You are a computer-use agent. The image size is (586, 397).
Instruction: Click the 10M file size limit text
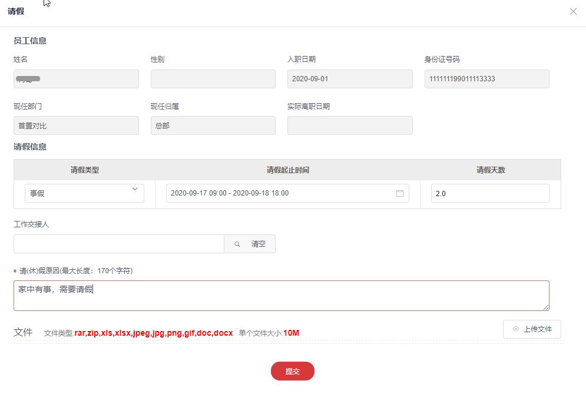coord(291,333)
